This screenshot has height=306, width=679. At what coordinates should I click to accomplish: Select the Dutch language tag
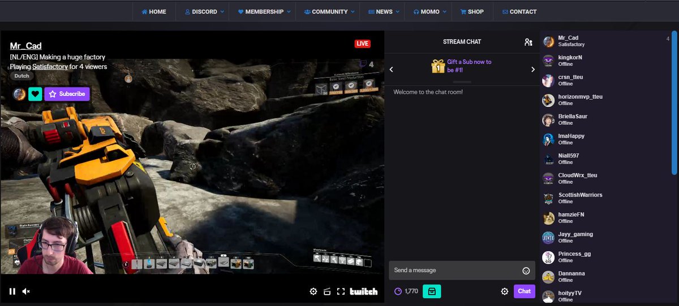click(x=22, y=76)
